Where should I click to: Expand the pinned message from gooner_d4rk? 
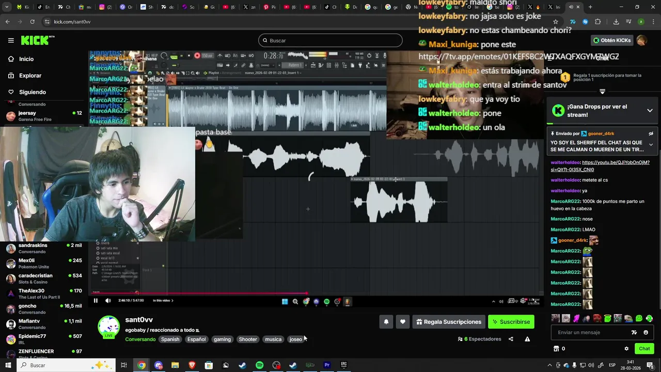651,145
